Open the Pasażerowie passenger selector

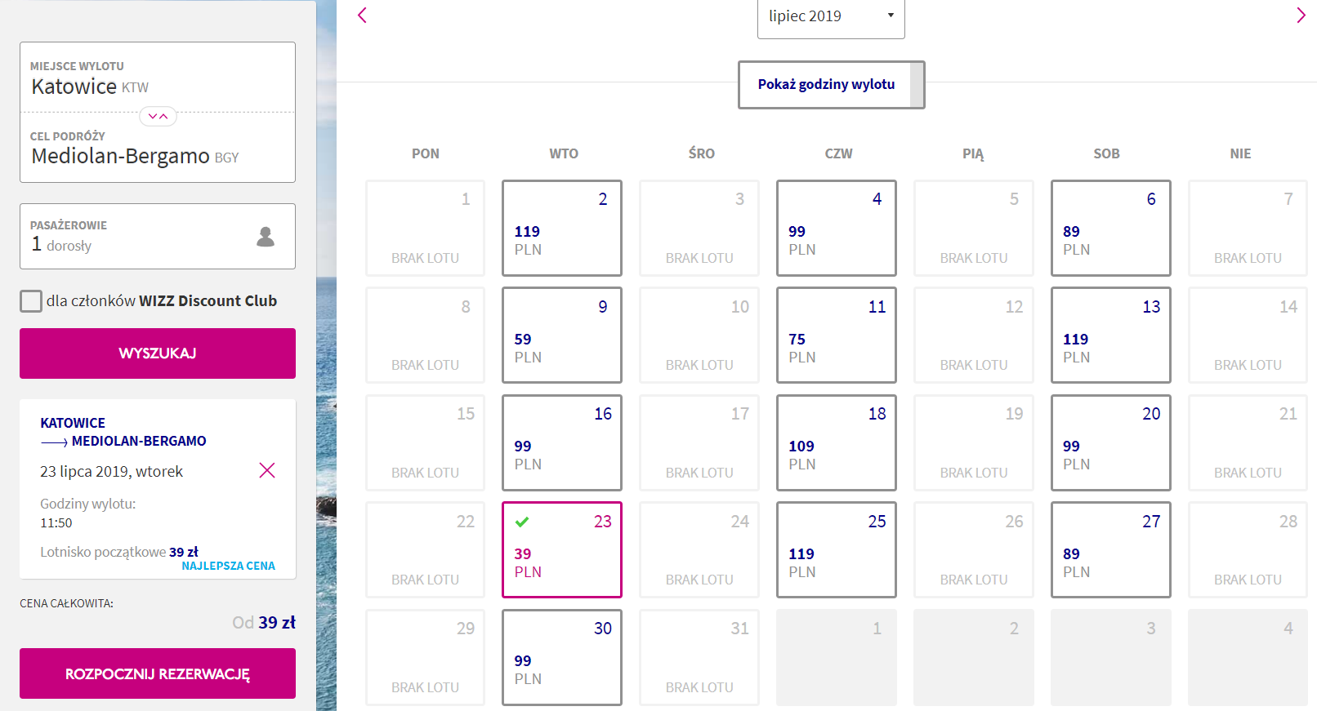click(x=158, y=236)
